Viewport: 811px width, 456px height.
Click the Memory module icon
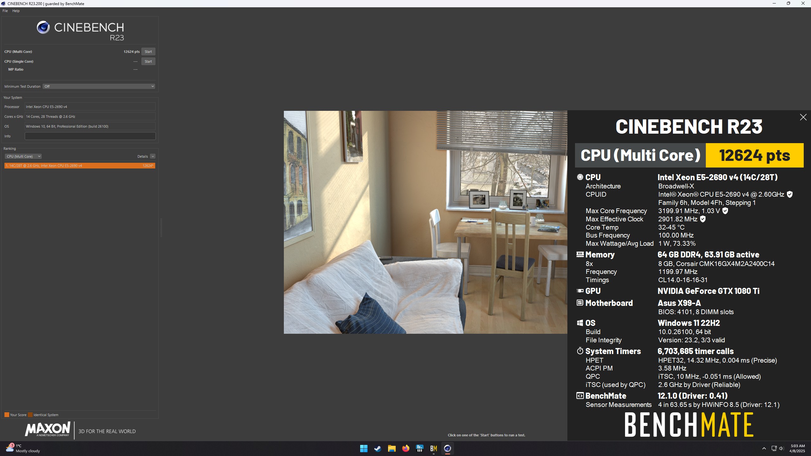point(580,255)
